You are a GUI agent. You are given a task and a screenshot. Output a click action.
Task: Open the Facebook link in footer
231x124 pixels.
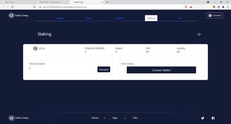213,118
